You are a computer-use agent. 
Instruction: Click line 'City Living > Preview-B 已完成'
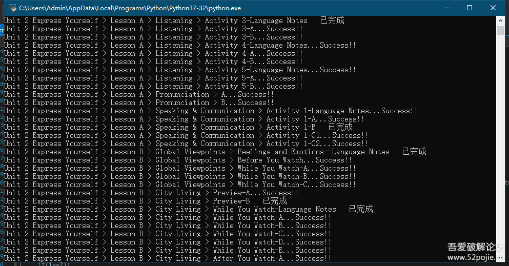click(x=146, y=201)
